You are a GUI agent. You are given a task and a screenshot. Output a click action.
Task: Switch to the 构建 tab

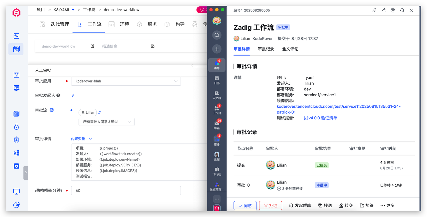tap(174, 24)
